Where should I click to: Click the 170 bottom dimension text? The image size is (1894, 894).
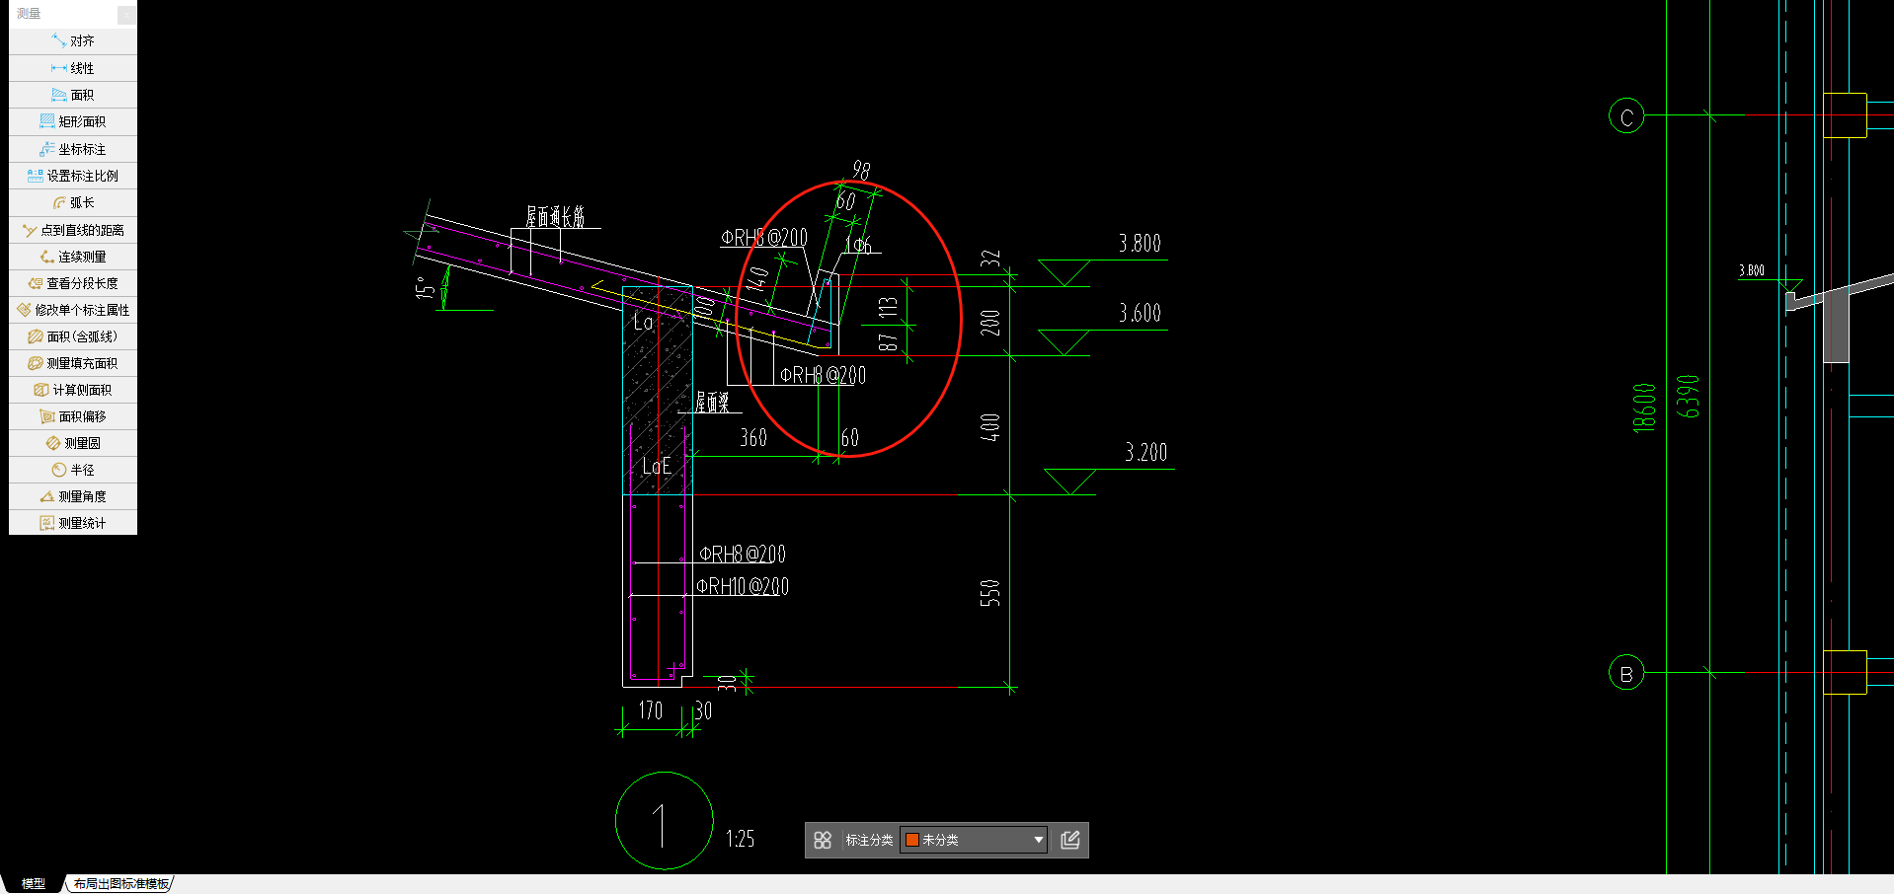(x=650, y=710)
